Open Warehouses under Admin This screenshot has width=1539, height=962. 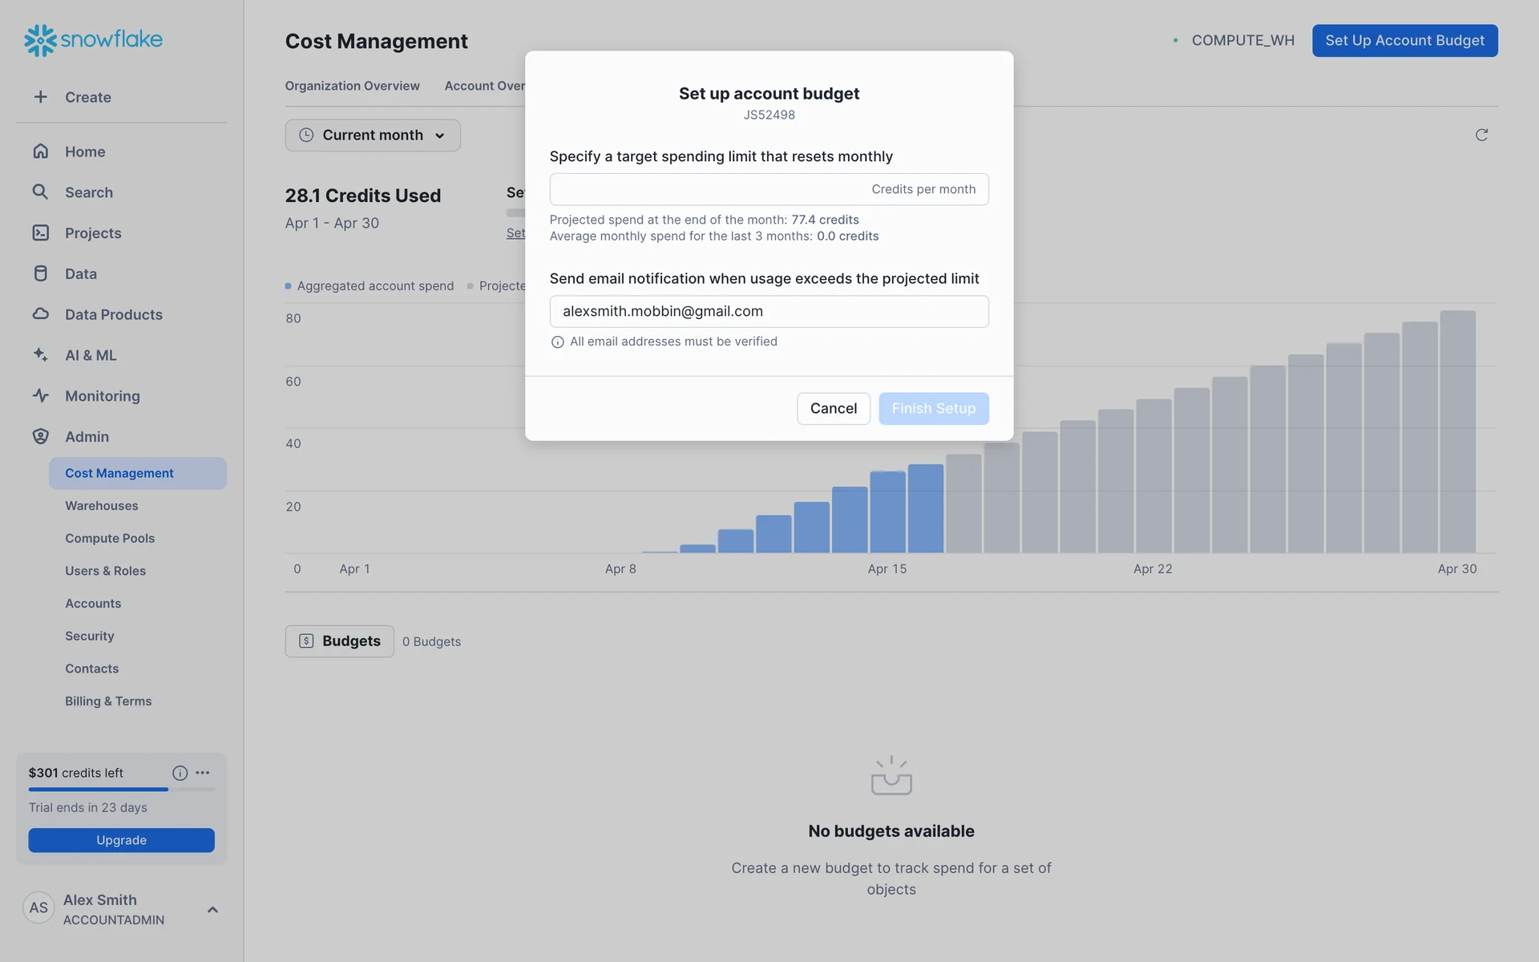pyautogui.click(x=101, y=506)
